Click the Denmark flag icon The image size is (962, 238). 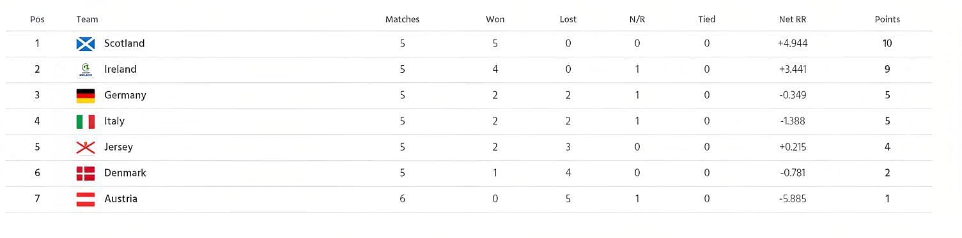[86, 174]
